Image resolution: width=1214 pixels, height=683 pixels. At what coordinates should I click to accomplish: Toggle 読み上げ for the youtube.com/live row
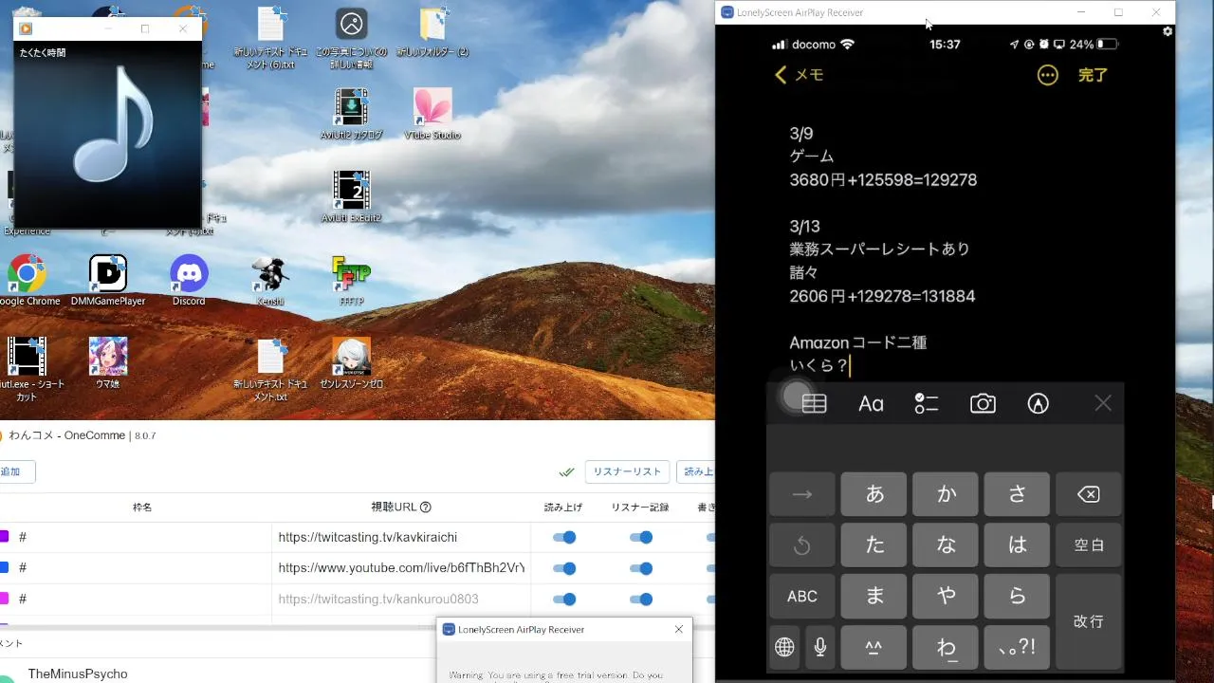click(x=564, y=568)
